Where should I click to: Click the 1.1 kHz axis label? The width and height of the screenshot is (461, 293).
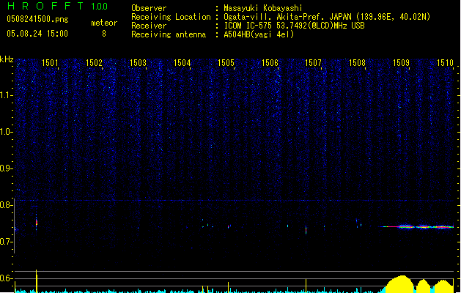click(6, 95)
